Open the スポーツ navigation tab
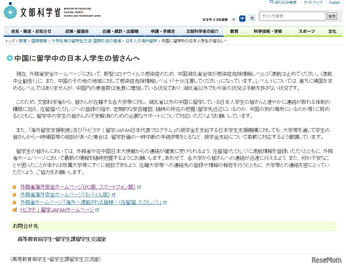 [x=307, y=31]
